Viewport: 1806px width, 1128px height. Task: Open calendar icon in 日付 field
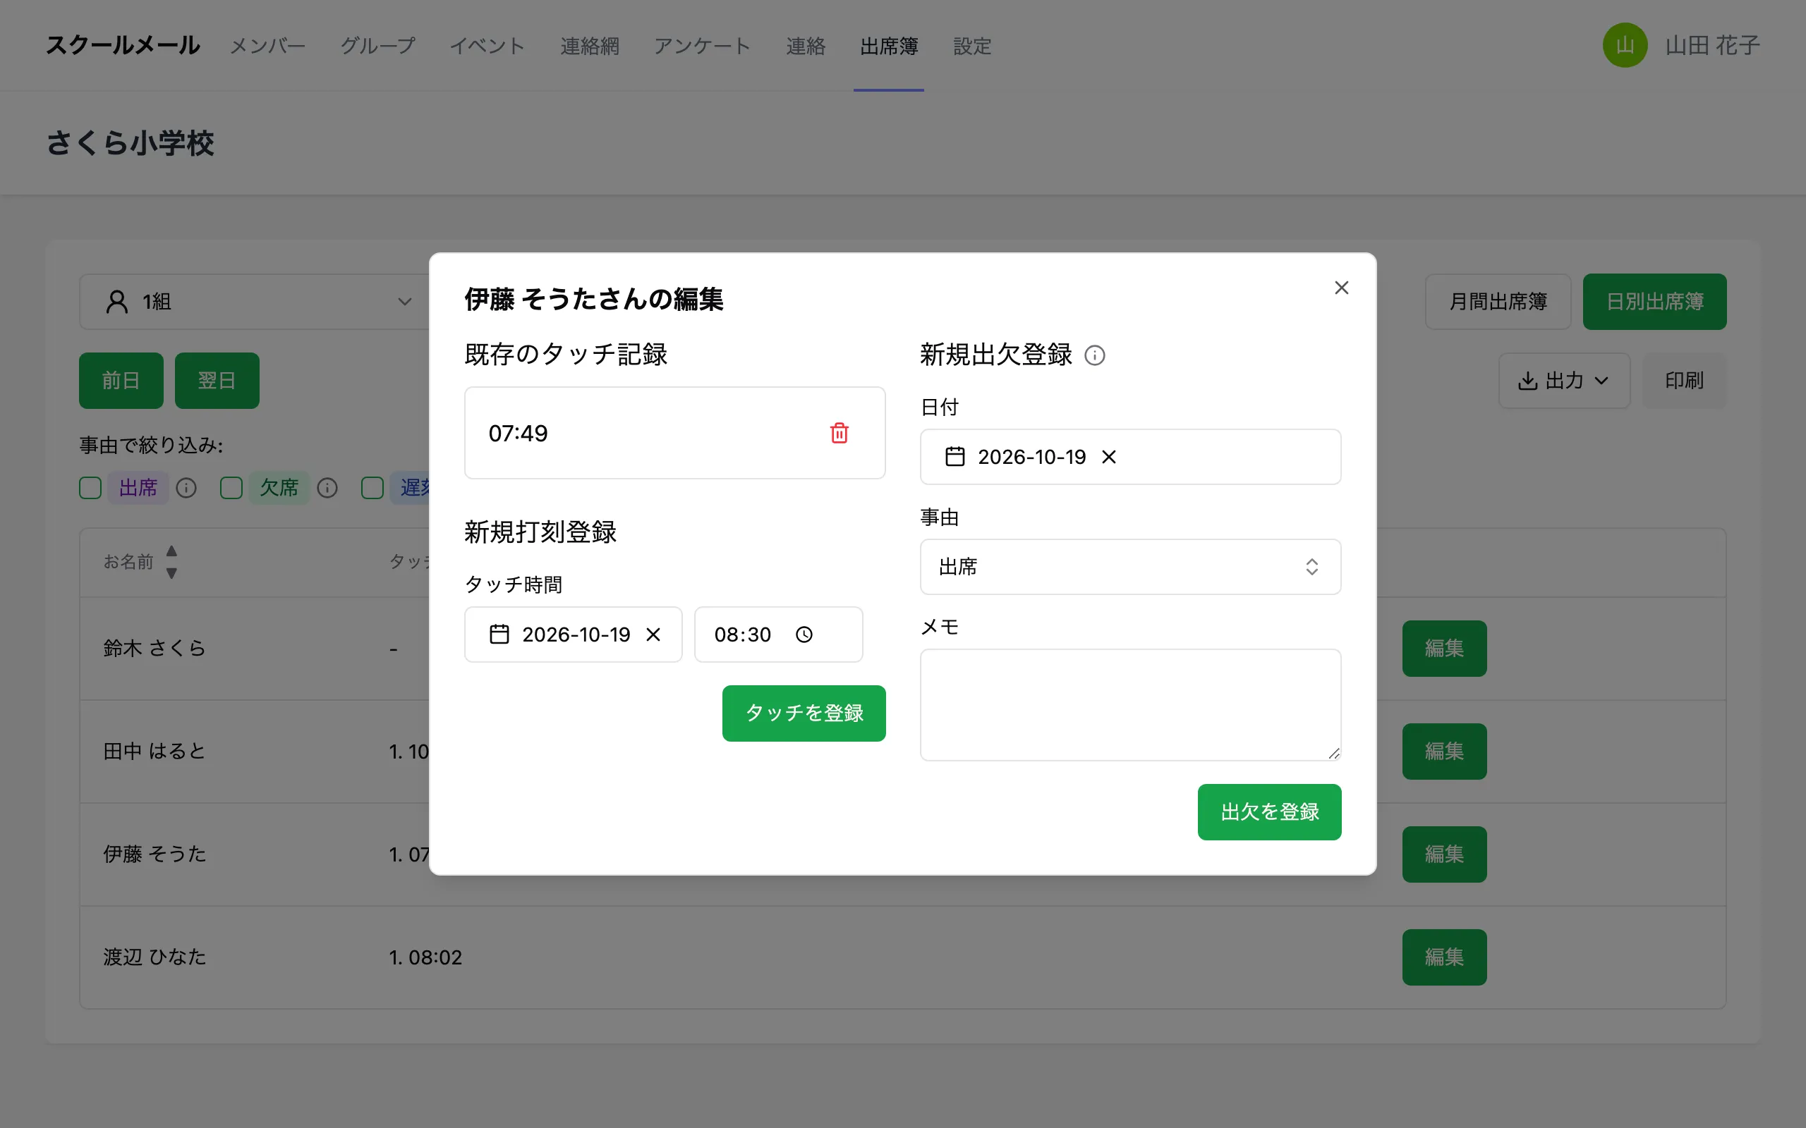pos(955,457)
